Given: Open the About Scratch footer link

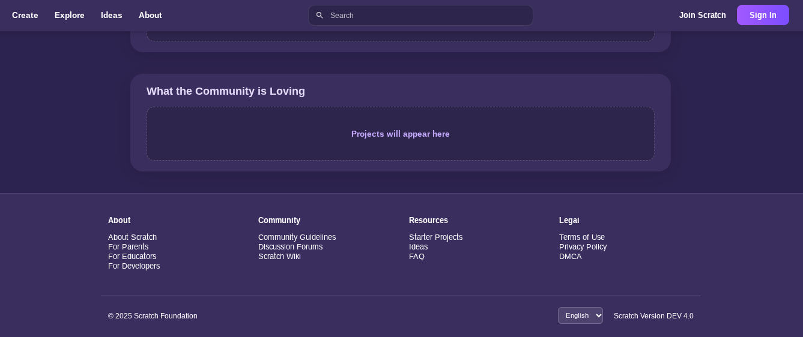Looking at the screenshot, I should pos(132,237).
